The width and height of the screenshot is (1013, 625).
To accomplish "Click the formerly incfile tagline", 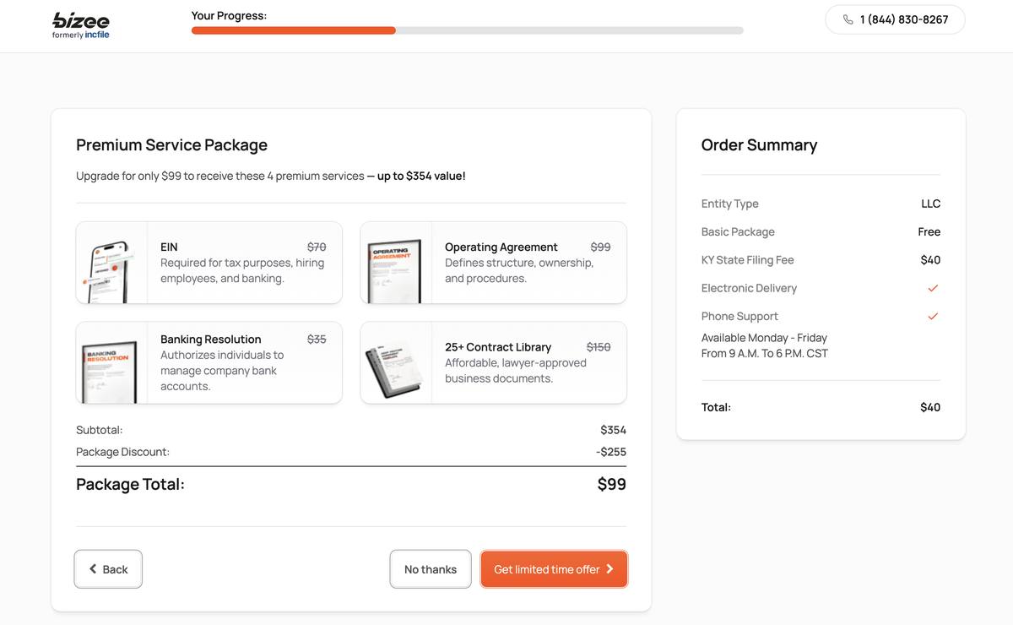I will pos(81,35).
